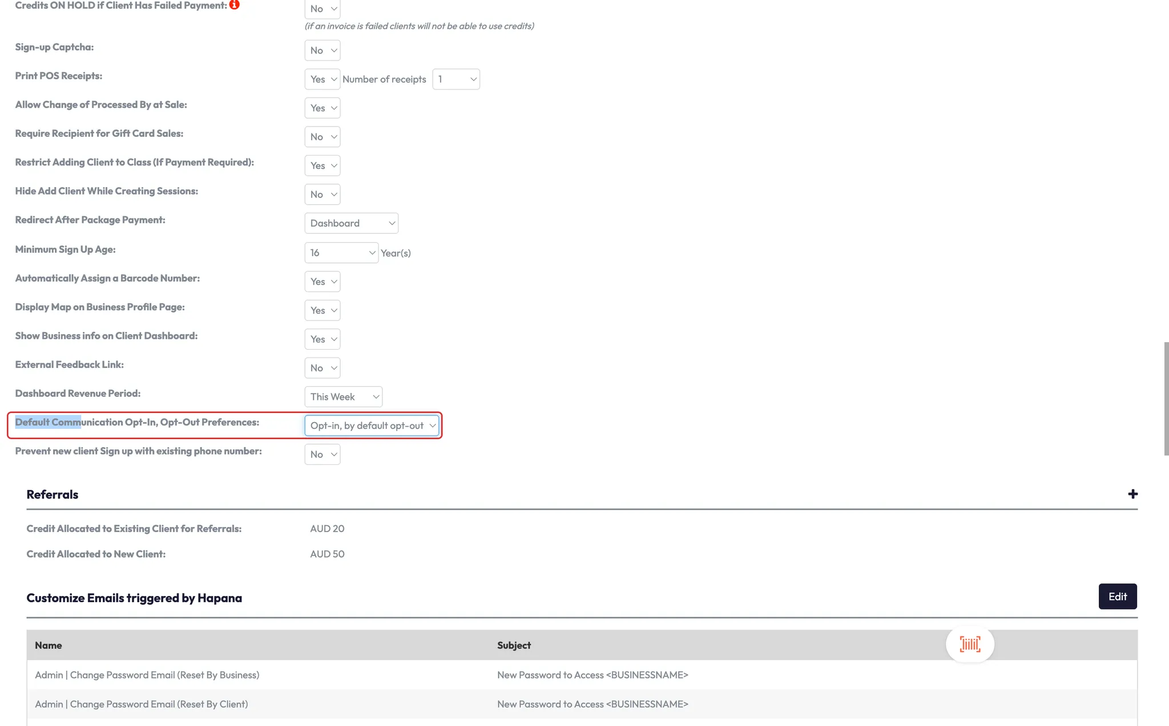Click the vertical page scrollbar

point(1166,399)
